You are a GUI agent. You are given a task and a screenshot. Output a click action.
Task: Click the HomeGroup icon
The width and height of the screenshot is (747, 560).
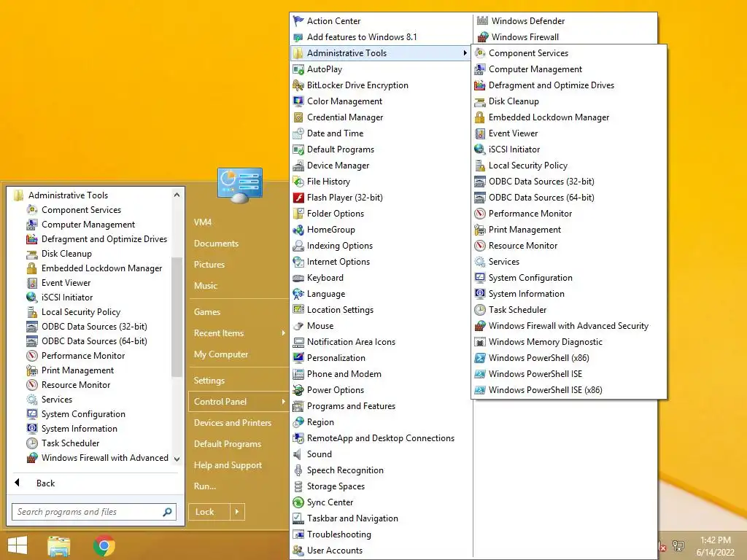pyautogui.click(x=298, y=230)
